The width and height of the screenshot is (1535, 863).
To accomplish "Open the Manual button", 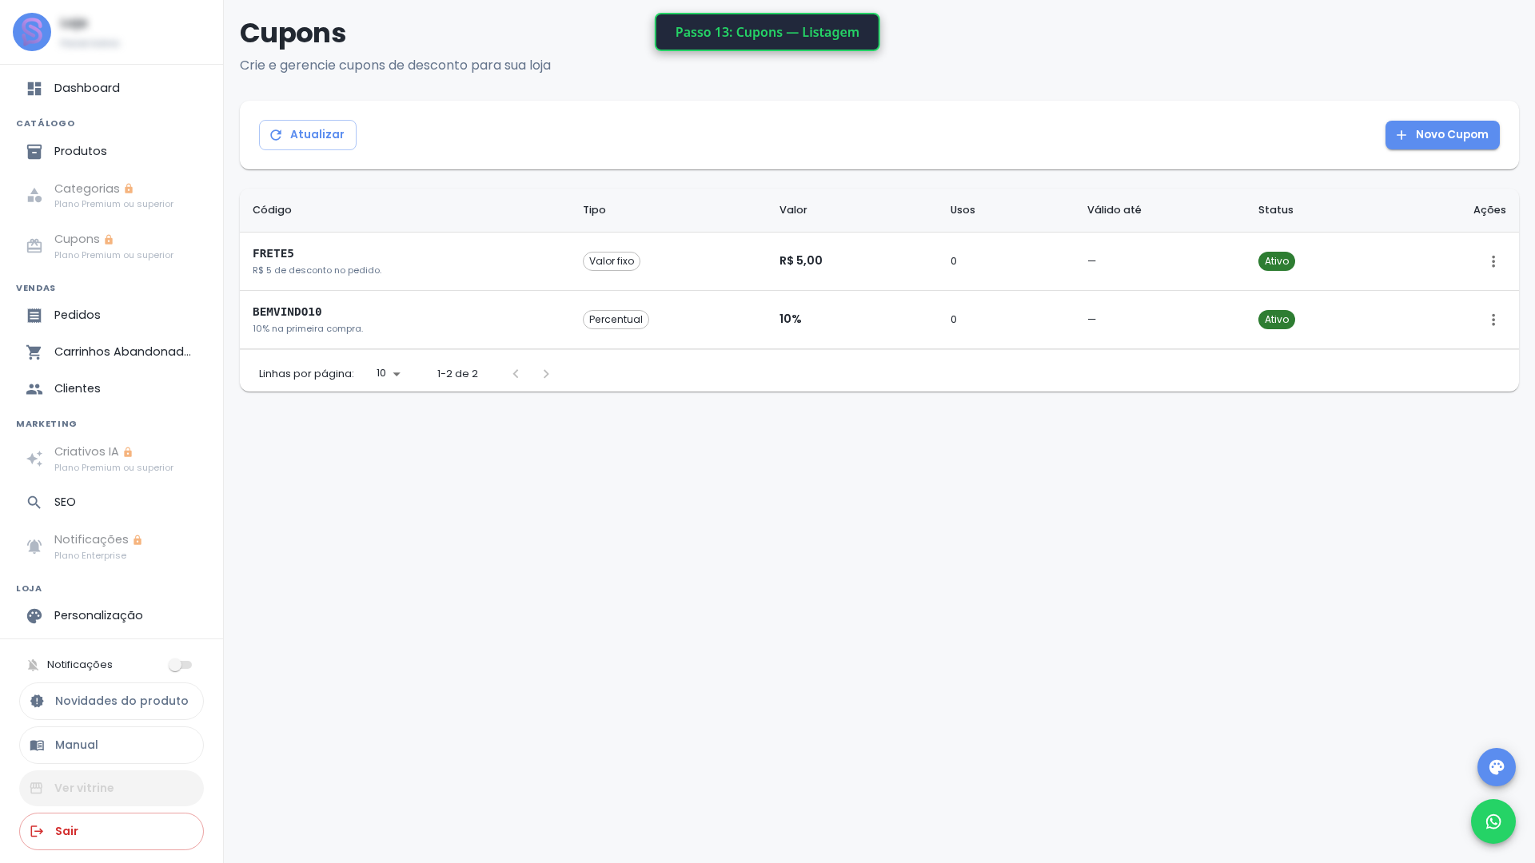I will coord(111,745).
